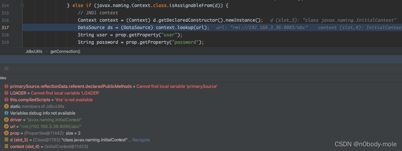
Task: Click info icon beside 'Variables debug info not available'
Action: coord(6,113)
